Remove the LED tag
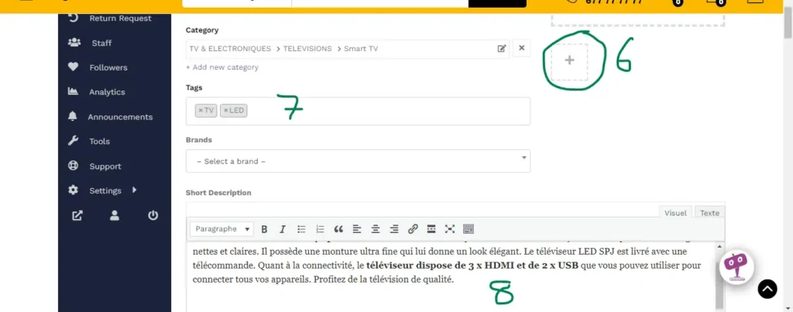 [x=225, y=111]
